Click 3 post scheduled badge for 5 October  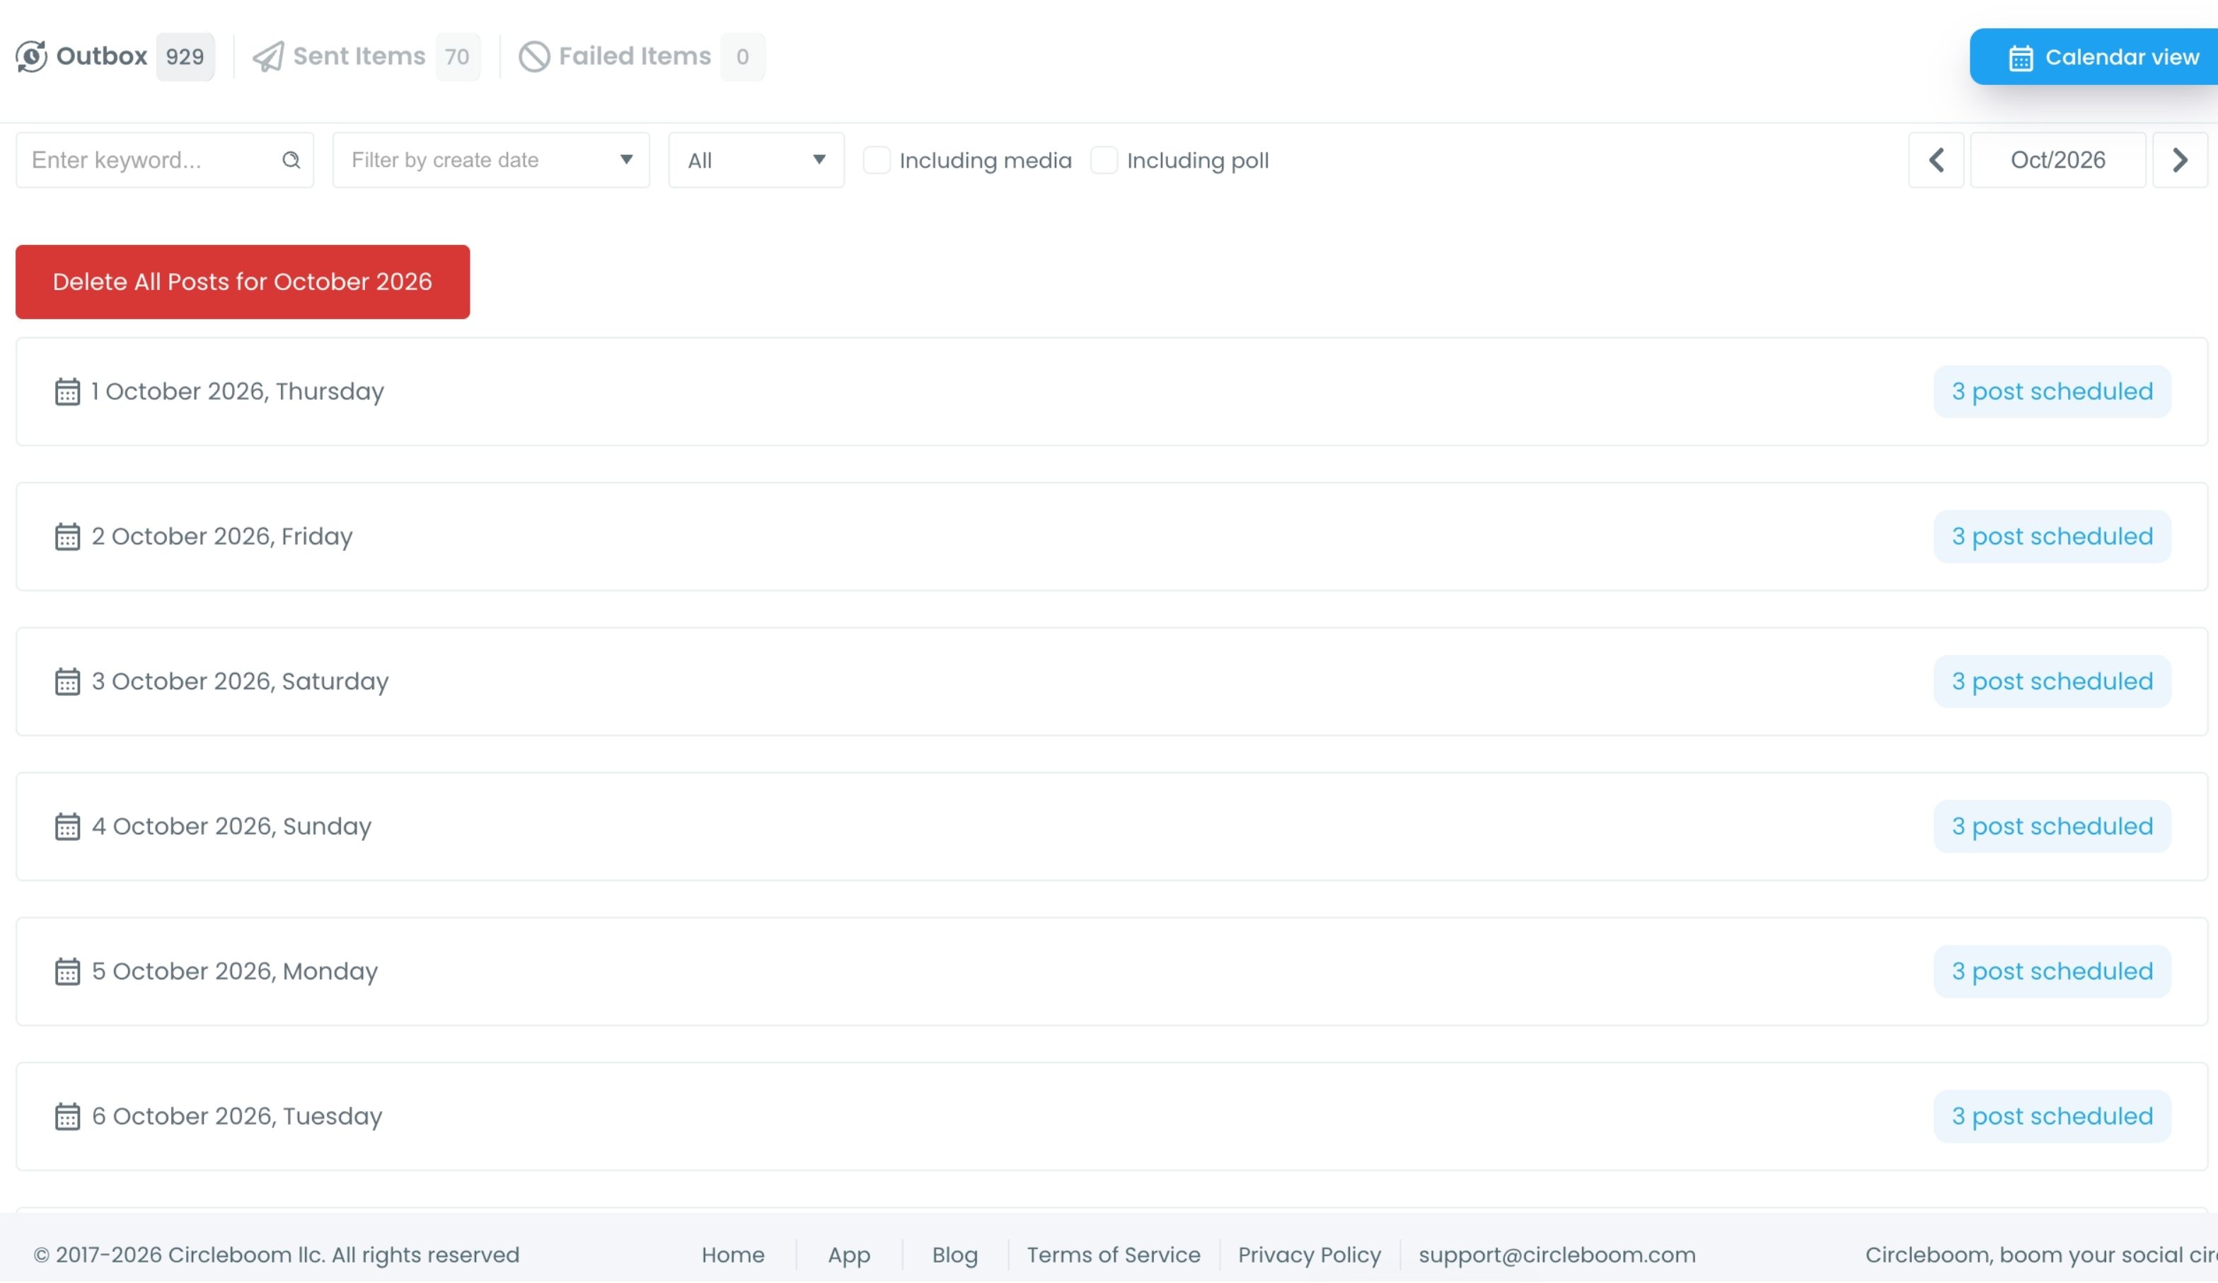(2052, 972)
